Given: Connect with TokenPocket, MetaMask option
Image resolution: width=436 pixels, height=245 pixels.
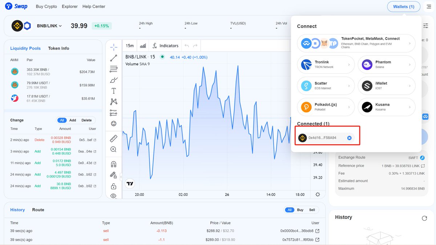Looking at the screenshot, I should coord(356,43).
